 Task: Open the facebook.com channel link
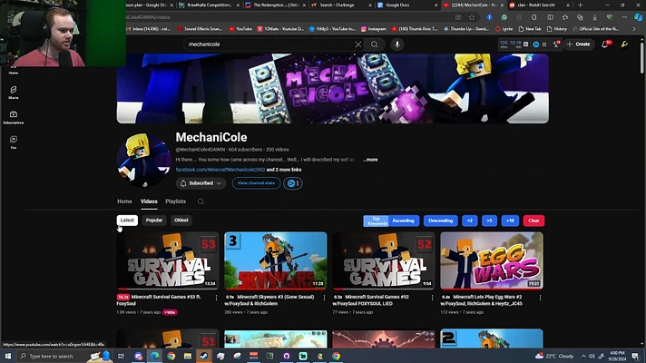point(220,170)
